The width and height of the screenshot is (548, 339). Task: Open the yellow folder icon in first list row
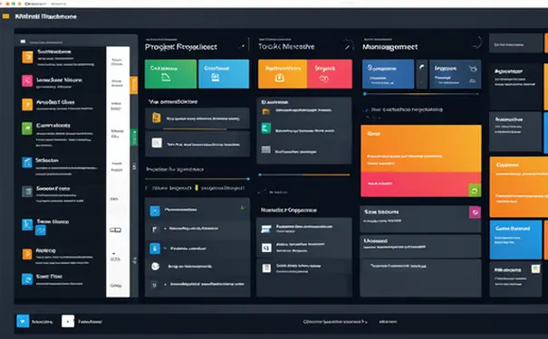tap(157, 118)
